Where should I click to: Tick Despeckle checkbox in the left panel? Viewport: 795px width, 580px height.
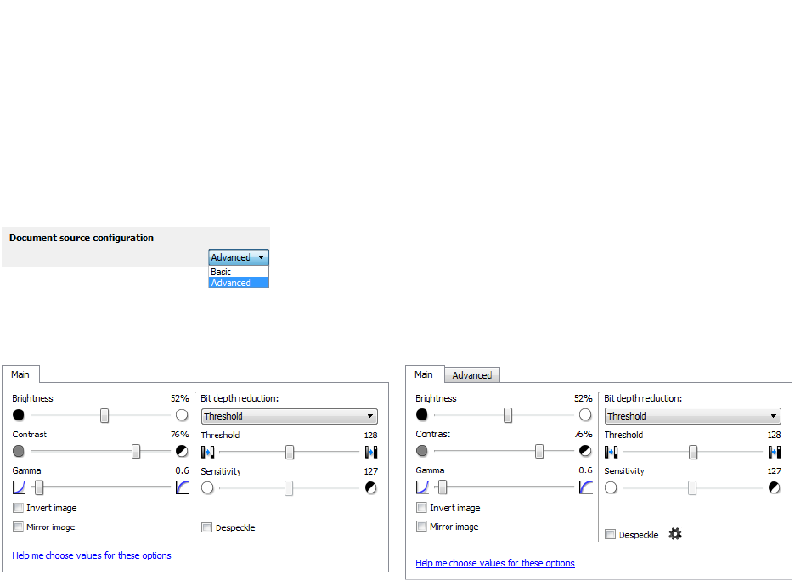[x=207, y=527]
